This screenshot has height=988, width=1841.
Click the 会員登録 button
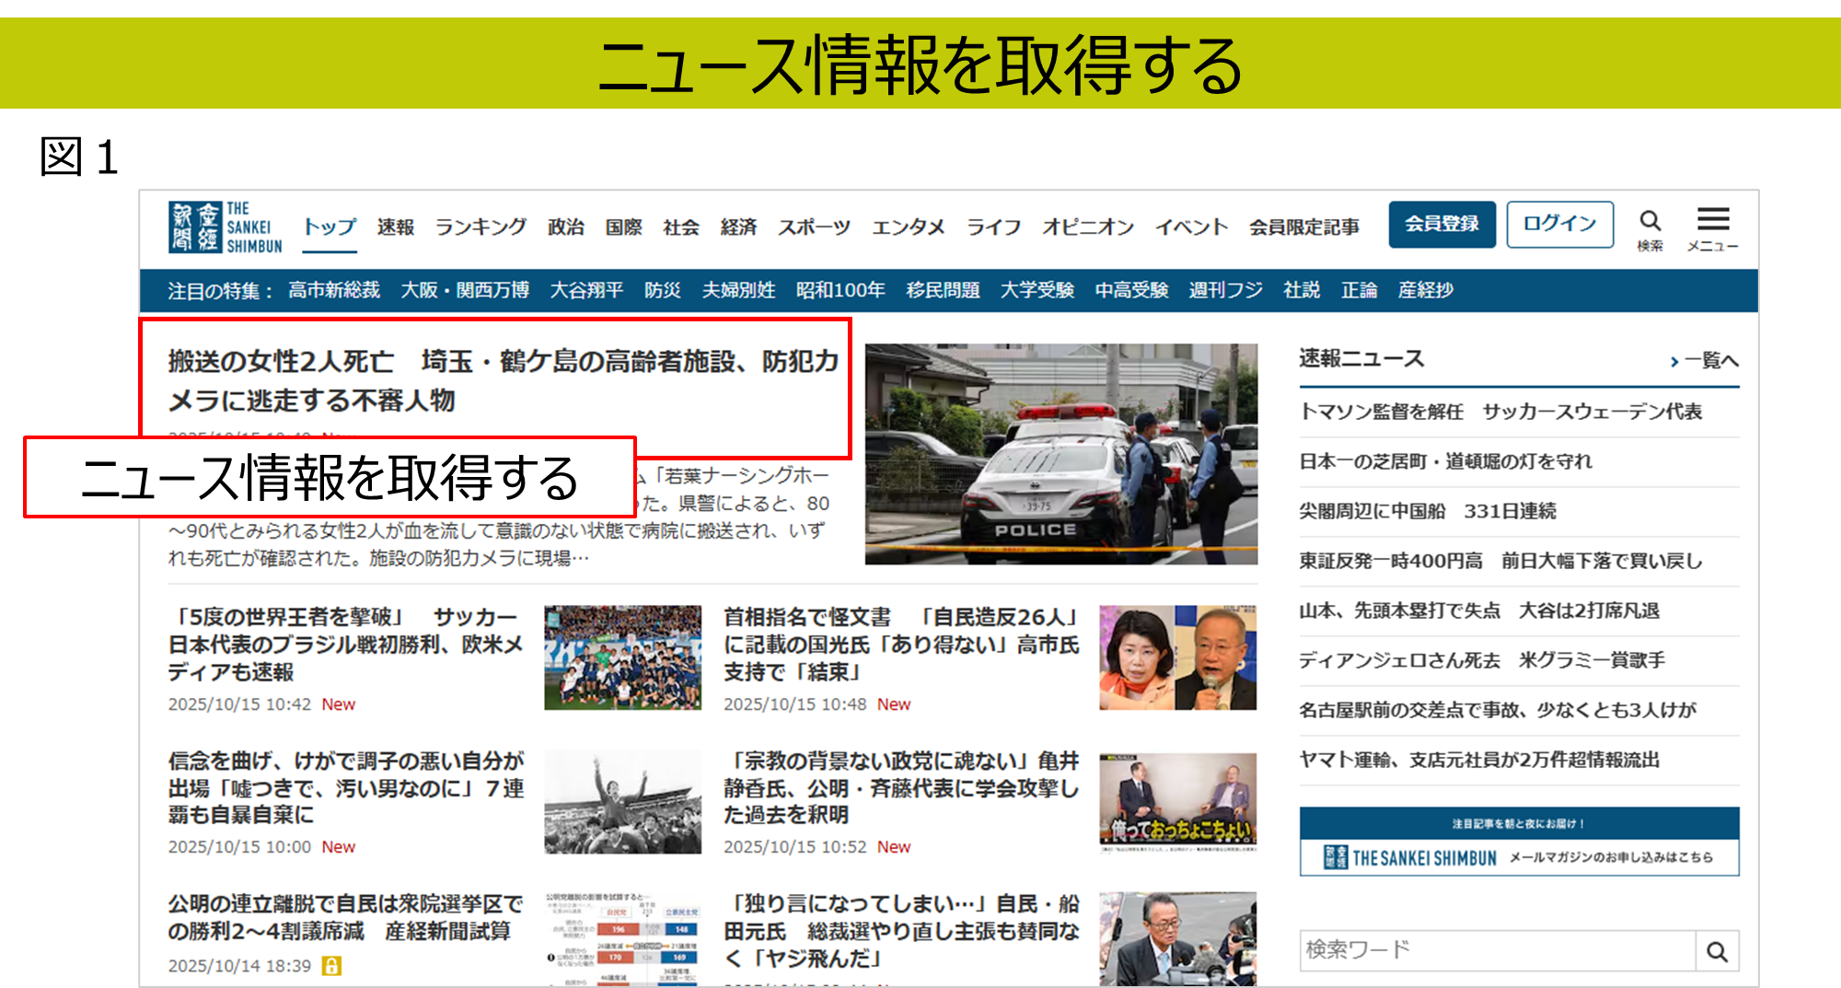pyautogui.click(x=1442, y=224)
